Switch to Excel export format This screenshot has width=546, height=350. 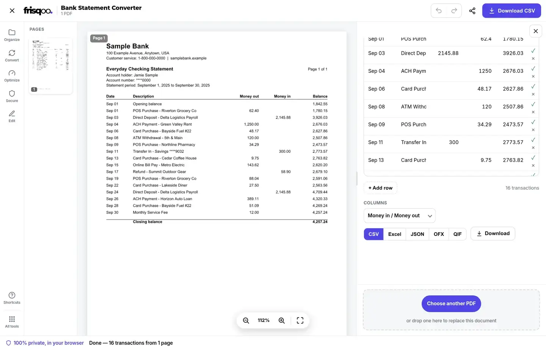click(x=395, y=234)
